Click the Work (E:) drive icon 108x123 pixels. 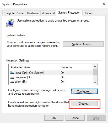click(x=12, y=82)
